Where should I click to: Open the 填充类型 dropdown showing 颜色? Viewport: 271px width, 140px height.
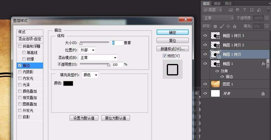coord(90,75)
